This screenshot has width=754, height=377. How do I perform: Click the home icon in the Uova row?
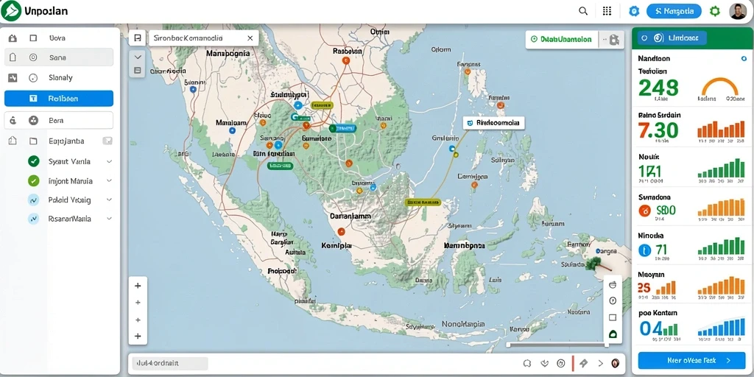pos(13,38)
